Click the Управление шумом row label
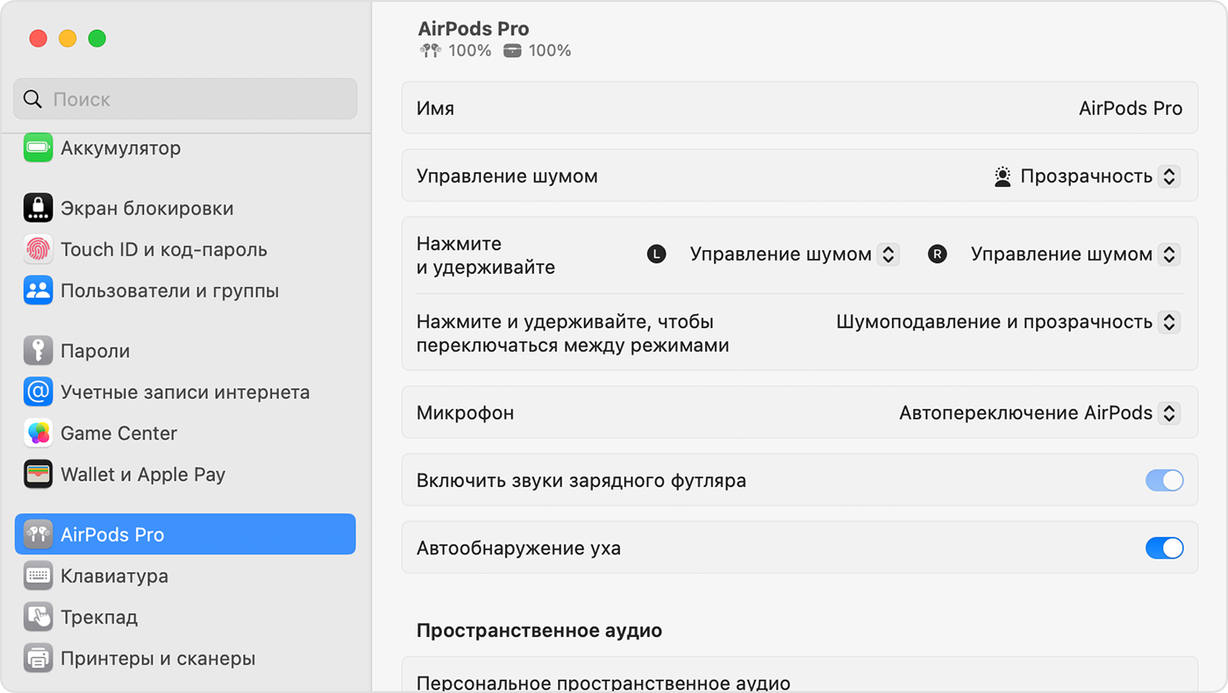This screenshot has width=1228, height=693. tap(507, 176)
